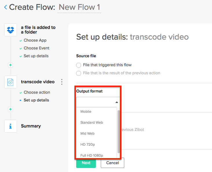Image resolution: width=212 pixels, height=172 pixels.
Task: Select HD 720p output format
Action: coord(87,145)
